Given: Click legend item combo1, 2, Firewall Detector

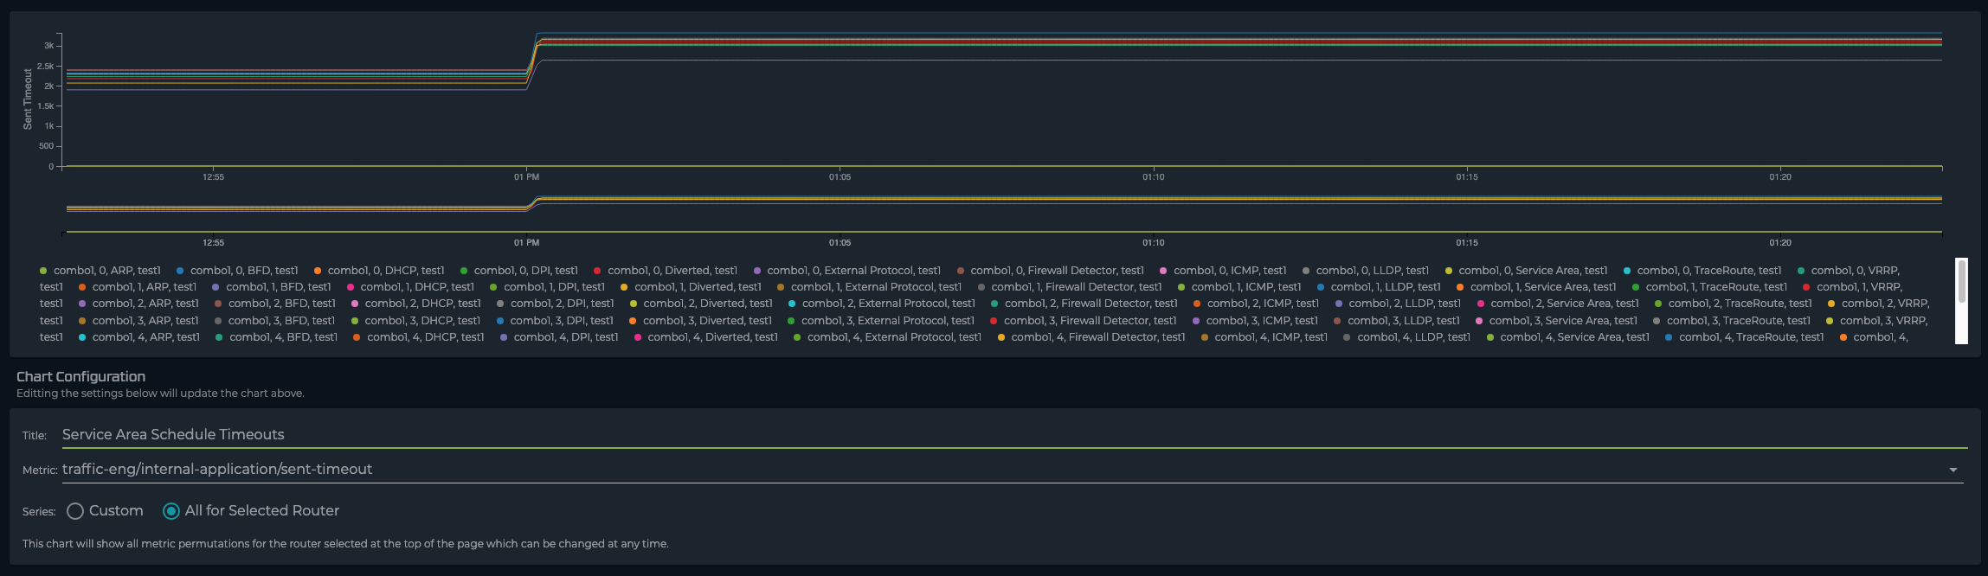Looking at the screenshot, I should [1084, 304].
